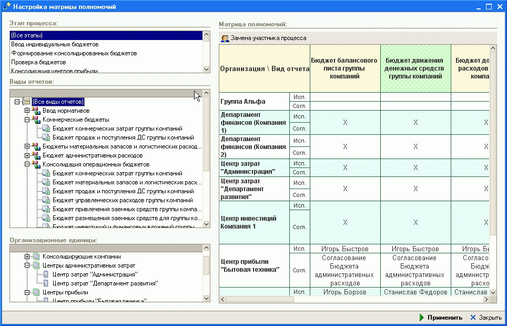Image resolution: width=507 pixels, height=326 pixels.
Task: Collapse the (Все виды отчетов) root node
Action: coord(17,102)
